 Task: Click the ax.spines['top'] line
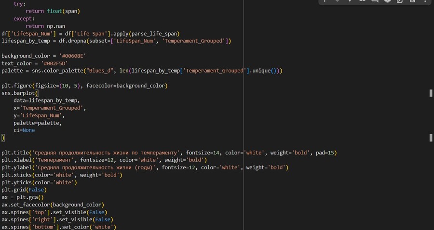click(54, 212)
